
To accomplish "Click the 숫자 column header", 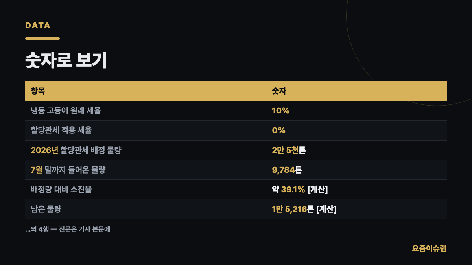I will coord(279,91).
